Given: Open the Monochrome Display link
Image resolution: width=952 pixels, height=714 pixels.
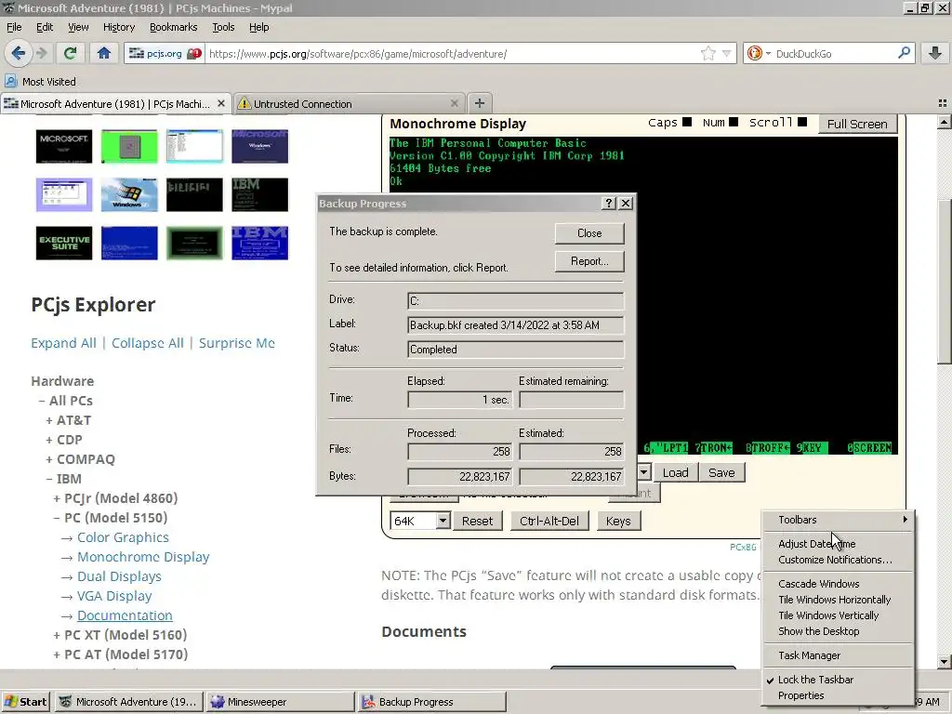Looking at the screenshot, I should (142, 557).
